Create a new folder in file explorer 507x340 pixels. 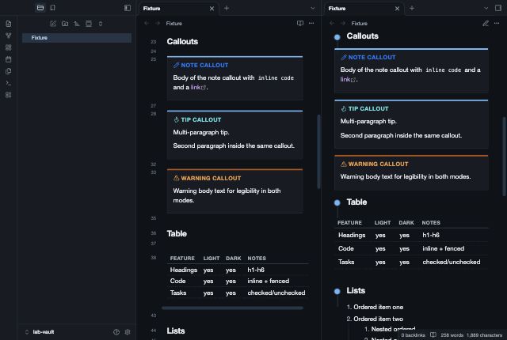(x=65, y=24)
